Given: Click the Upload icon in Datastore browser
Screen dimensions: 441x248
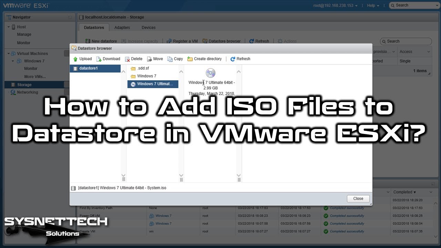Looking at the screenshot, I should (x=75, y=59).
